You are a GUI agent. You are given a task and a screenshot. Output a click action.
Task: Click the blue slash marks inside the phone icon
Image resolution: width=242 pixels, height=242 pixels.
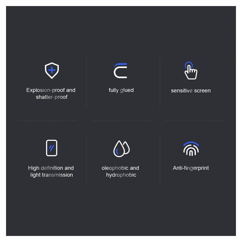click(x=51, y=148)
